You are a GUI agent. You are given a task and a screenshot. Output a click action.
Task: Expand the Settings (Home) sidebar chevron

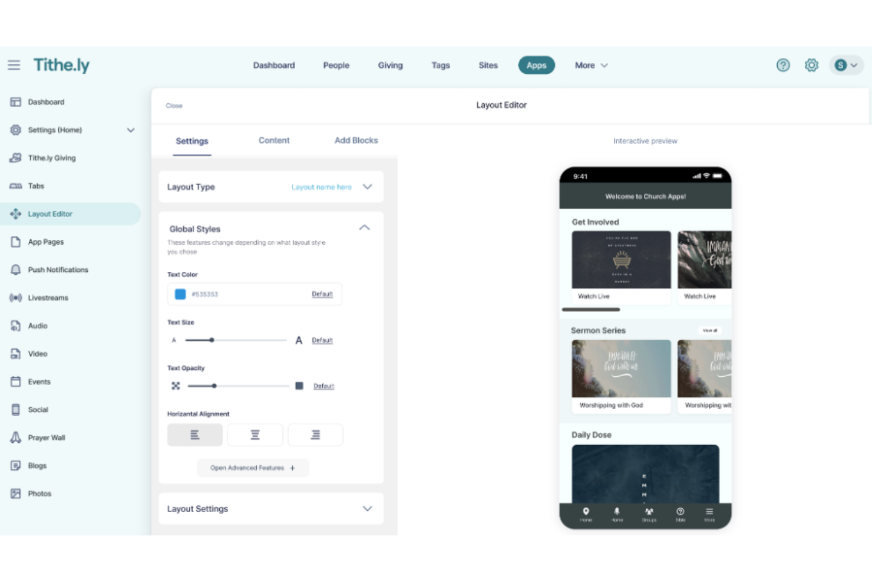coord(131,130)
